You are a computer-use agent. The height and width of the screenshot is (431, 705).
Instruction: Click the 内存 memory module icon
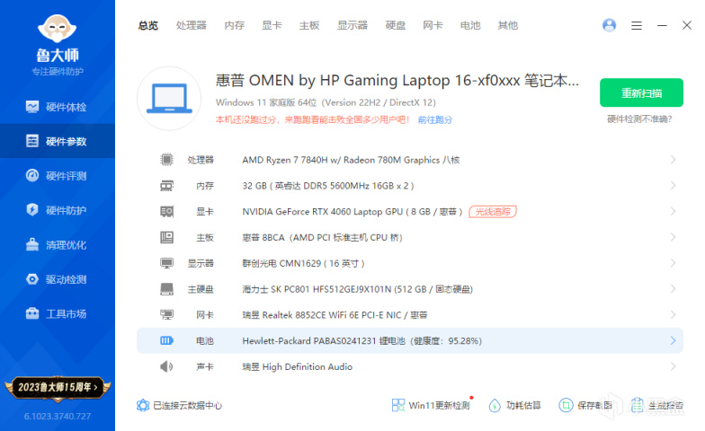click(x=167, y=185)
